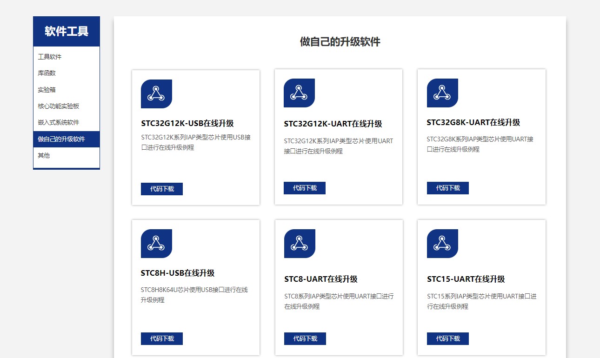Download code for STC8H-USB在线升级

(x=162, y=339)
